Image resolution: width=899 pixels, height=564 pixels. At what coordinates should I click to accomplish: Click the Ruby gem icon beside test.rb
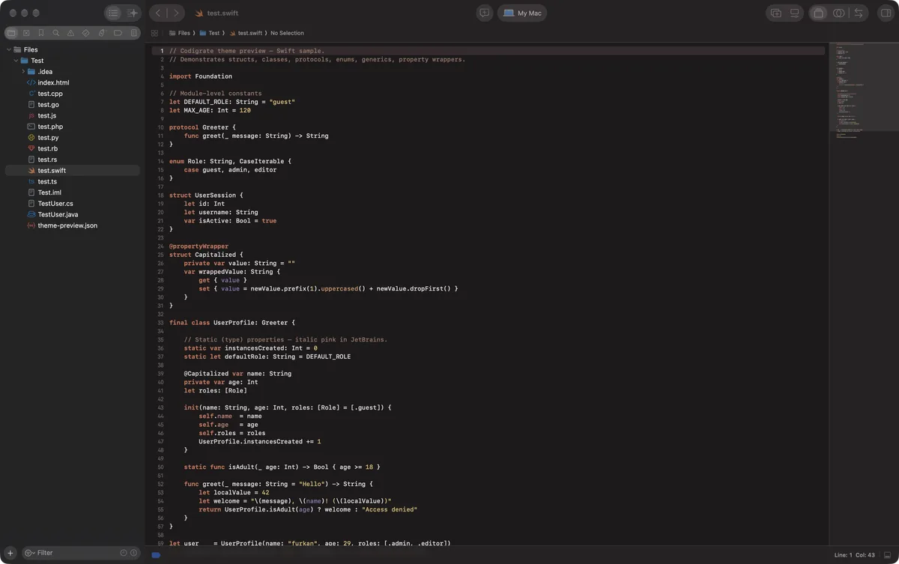[31, 148]
